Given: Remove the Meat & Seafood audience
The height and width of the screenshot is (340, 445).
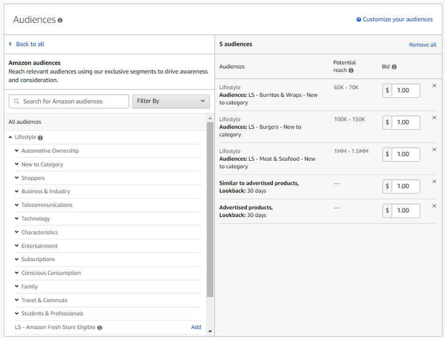Looking at the screenshot, I should [434, 150].
